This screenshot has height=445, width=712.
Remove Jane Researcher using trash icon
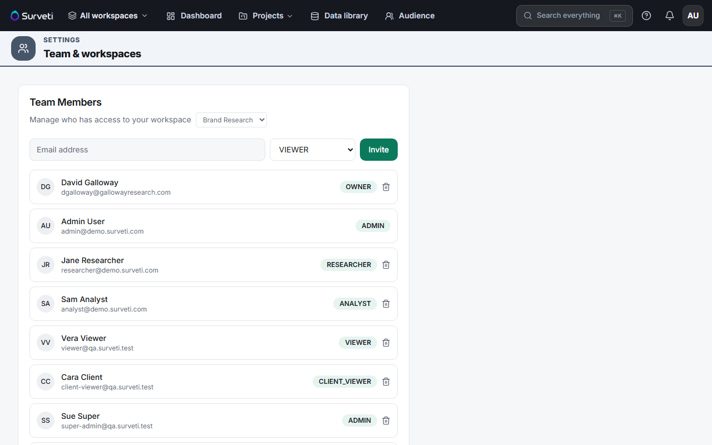386,265
